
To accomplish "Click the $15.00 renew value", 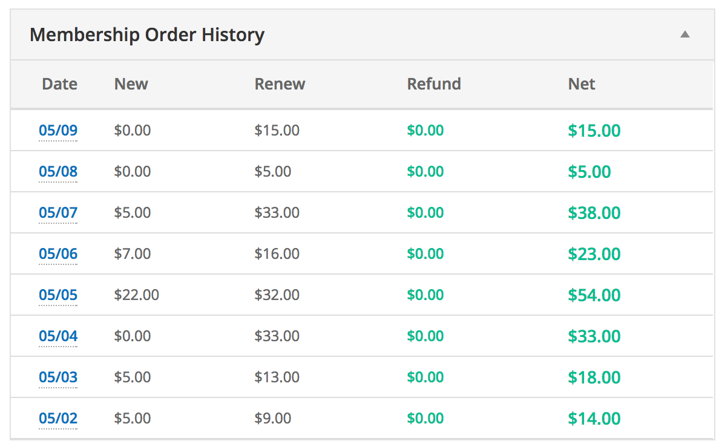I will (x=277, y=131).
